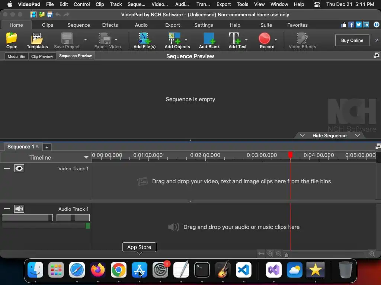Adjust Audio Track 1 pan slider
The height and width of the screenshot is (285, 381).
pos(73,217)
